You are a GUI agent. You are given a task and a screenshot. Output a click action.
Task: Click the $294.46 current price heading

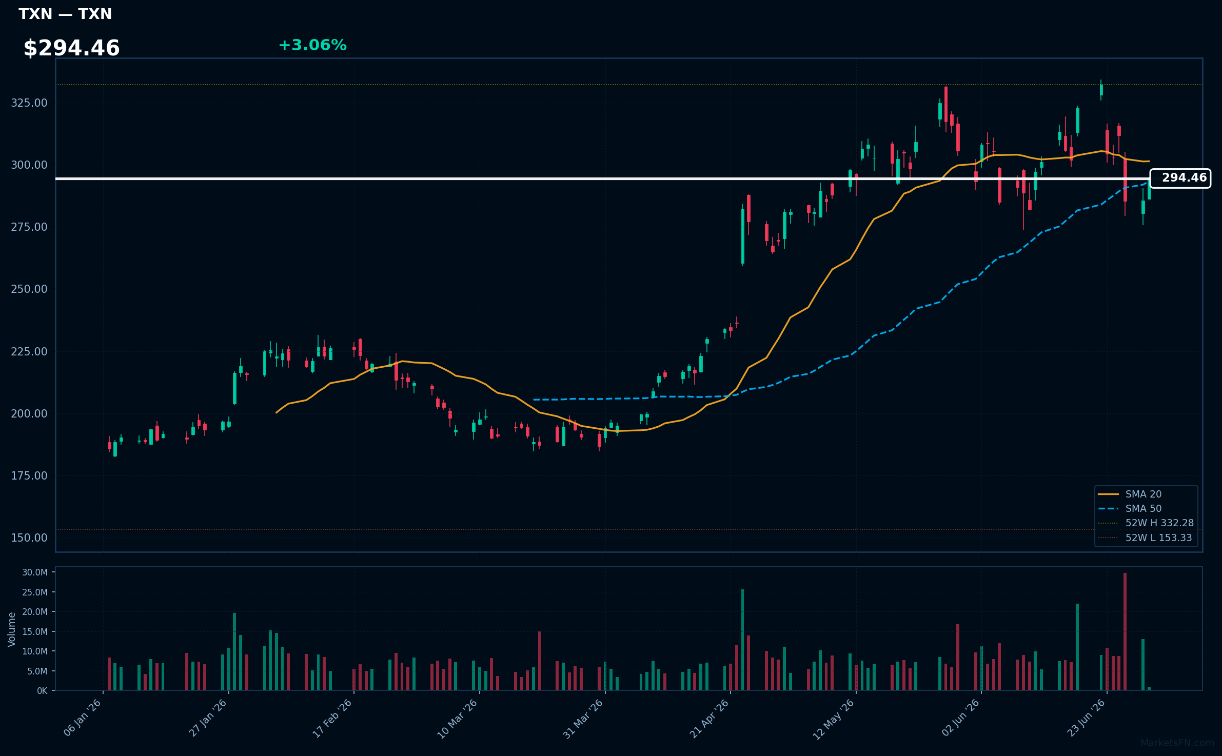click(x=71, y=48)
